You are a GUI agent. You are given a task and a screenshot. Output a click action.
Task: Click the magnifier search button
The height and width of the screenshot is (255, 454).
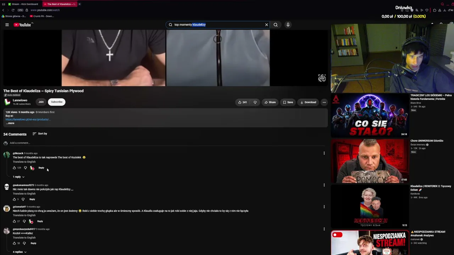(276, 25)
